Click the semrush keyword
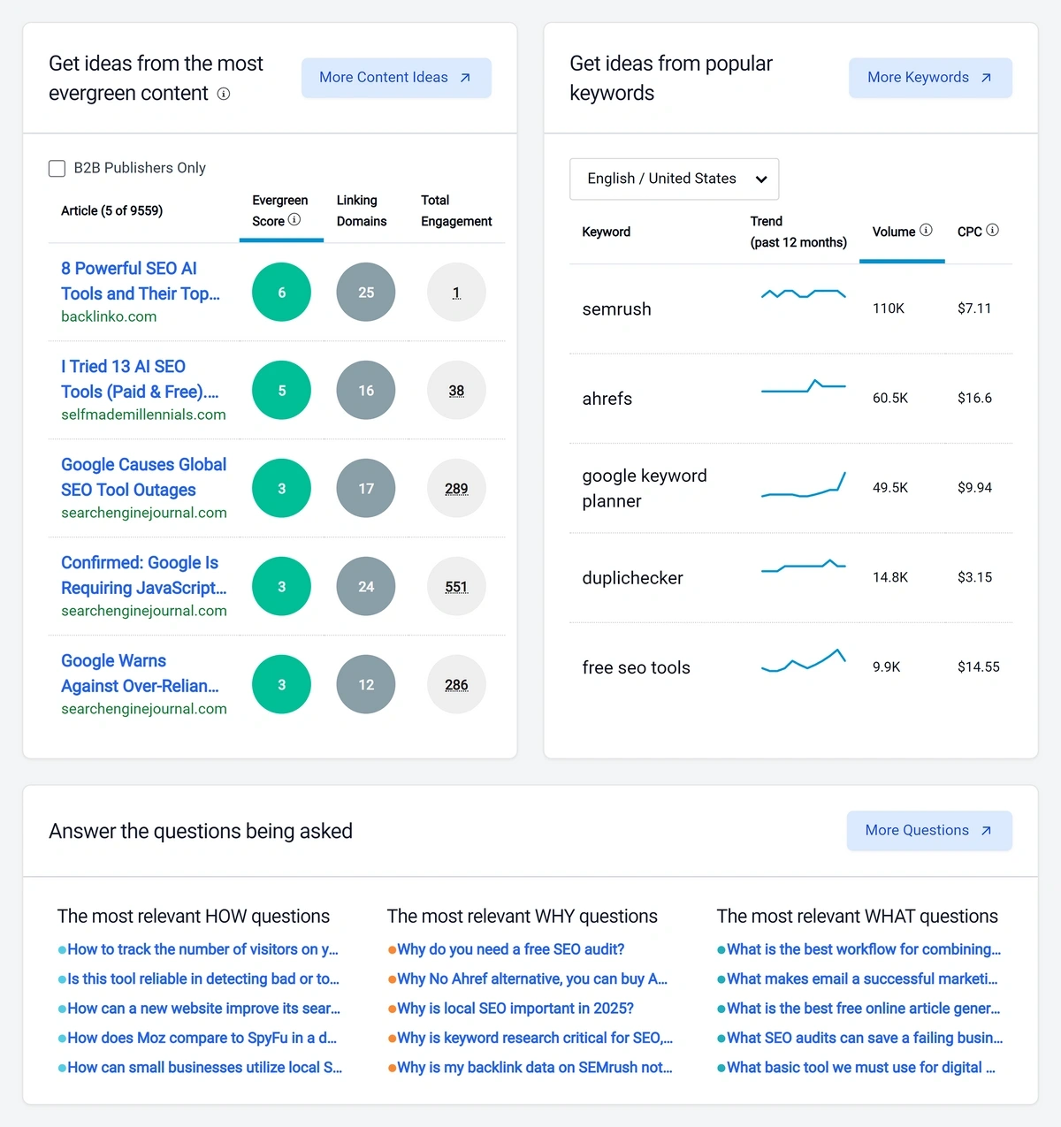 [616, 309]
